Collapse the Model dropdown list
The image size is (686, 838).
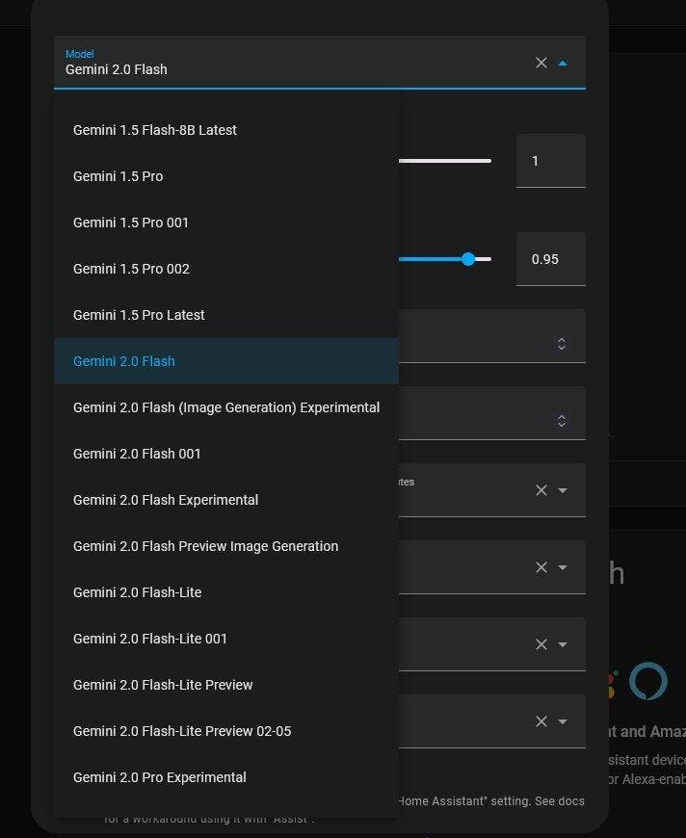tap(564, 63)
